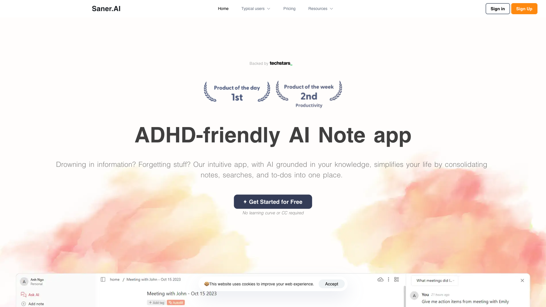Click the Ask AI sidebar icon
Image resolution: width=546 pixels, height=307 pixels.
pos(24,294)
